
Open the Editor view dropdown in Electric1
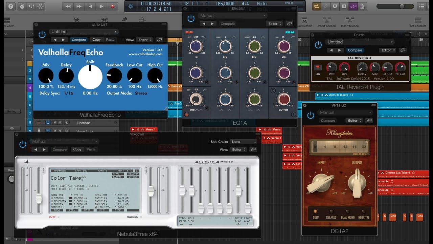click(x=275, y=24)
